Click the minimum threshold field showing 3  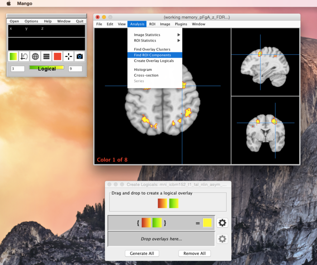(18, 69)
